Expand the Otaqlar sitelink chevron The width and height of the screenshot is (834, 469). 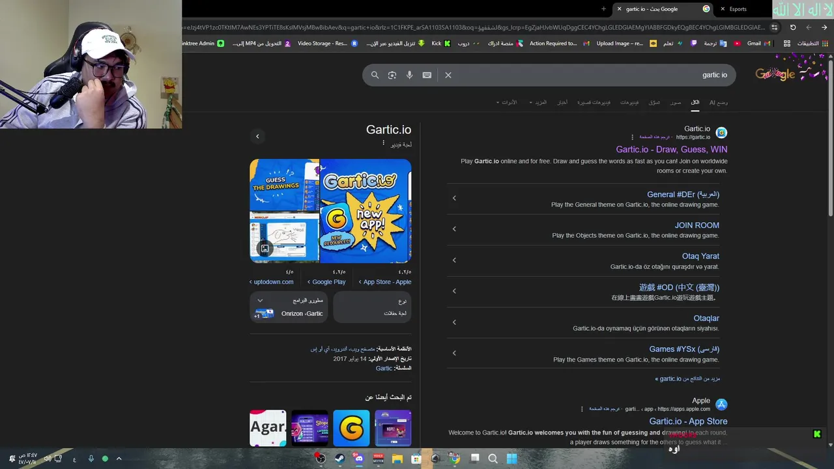coord(454,322)
